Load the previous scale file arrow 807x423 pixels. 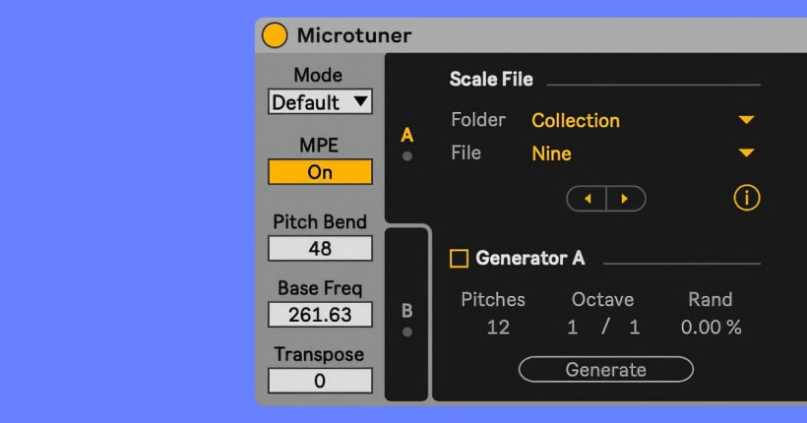[588, 199]
